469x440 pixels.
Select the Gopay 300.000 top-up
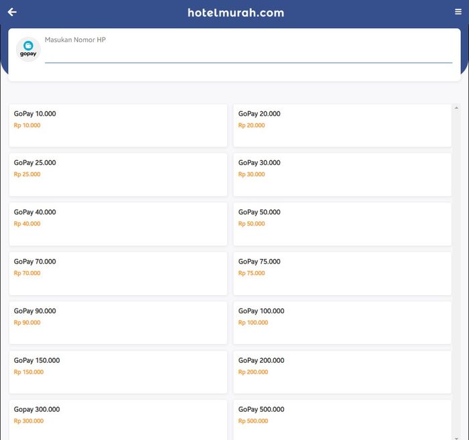[118, 419]
